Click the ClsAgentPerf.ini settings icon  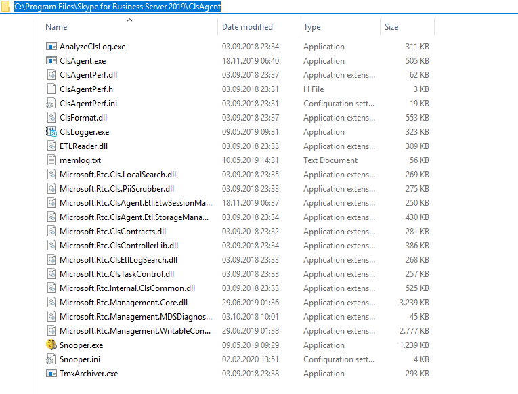51,103
